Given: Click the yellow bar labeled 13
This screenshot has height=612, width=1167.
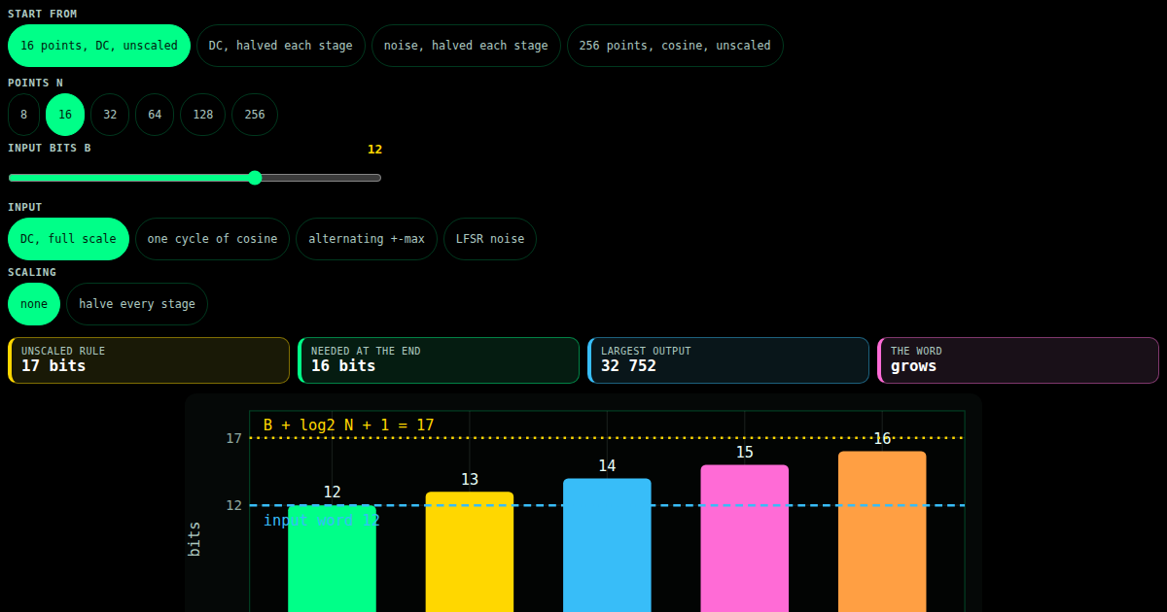Looking at the screenshot, I should [470, 552].
